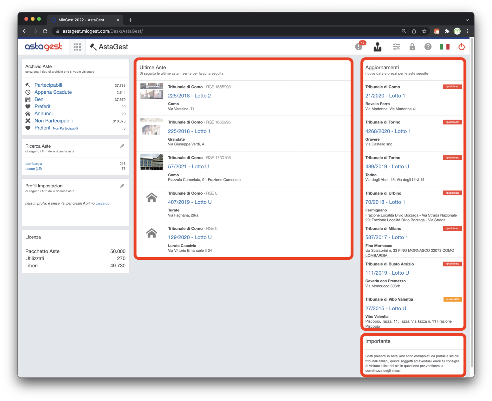
Task: Open auction 407/2019 - Lotto U
Action: pos(190,202)
